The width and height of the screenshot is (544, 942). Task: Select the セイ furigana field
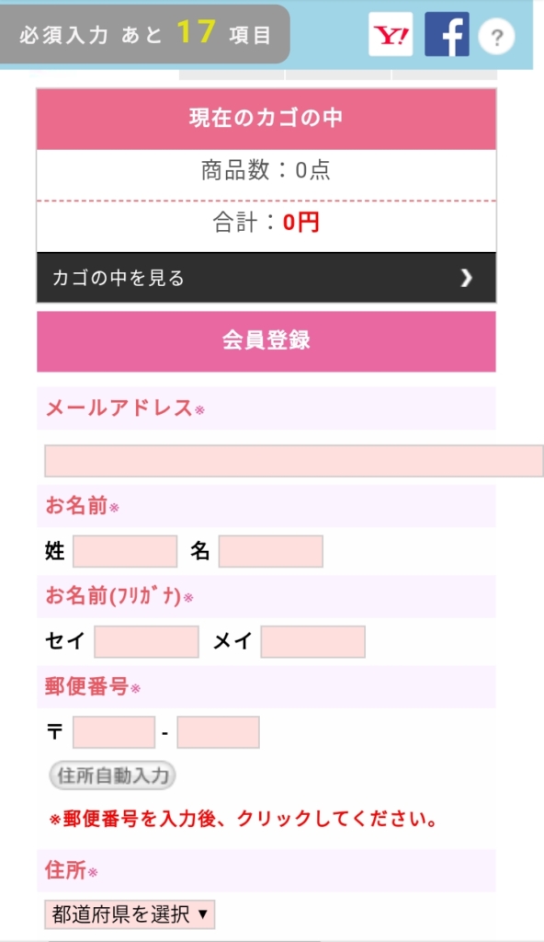pyautogui.click(x=146, y=641)
